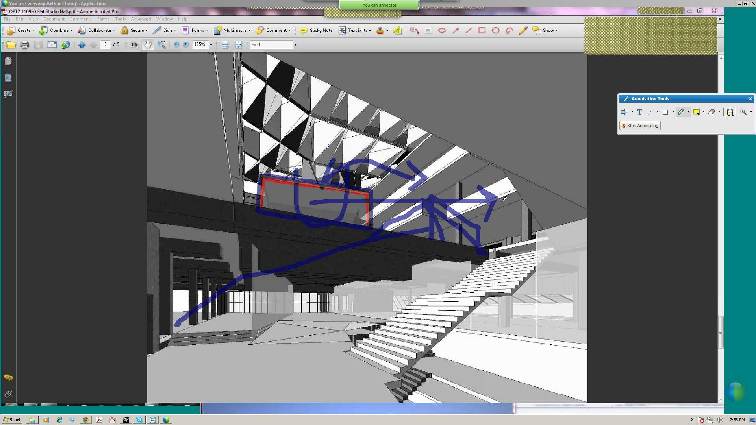Expand the Create dropdown
Viewport: 756px width, 425px height.
tap(33, 31)
